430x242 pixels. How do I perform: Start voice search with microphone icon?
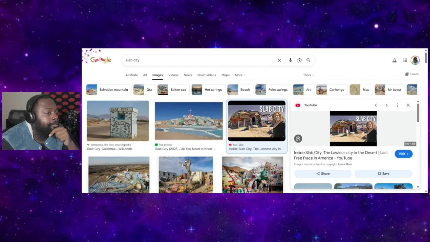click(x=290, y=60)
